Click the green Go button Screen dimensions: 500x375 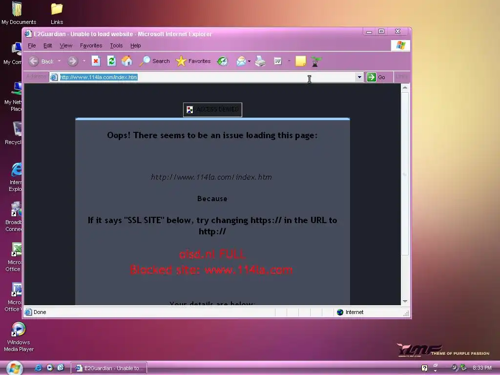376,77
